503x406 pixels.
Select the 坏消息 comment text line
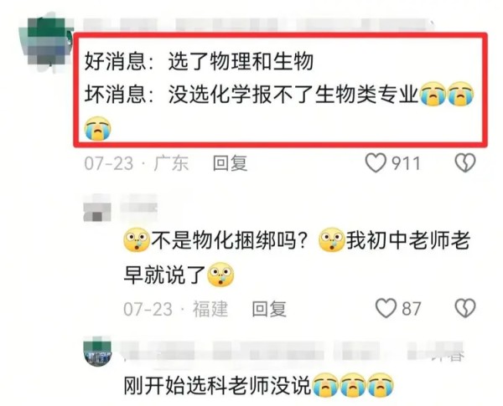tap(279, 95)
